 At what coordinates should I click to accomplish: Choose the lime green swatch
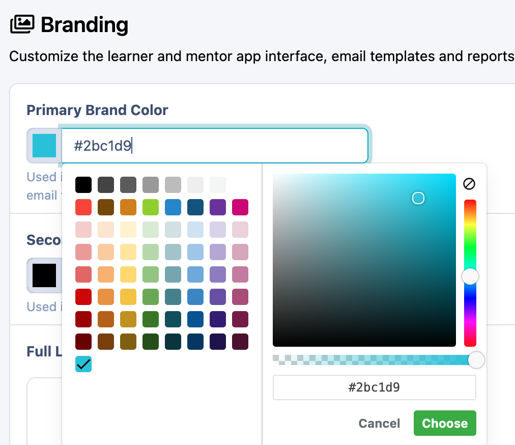150,207
